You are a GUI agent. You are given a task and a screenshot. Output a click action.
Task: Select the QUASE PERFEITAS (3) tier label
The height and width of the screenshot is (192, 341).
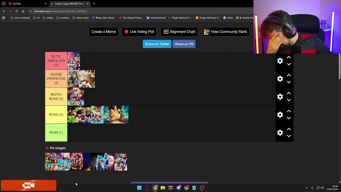tap(56, 79)
